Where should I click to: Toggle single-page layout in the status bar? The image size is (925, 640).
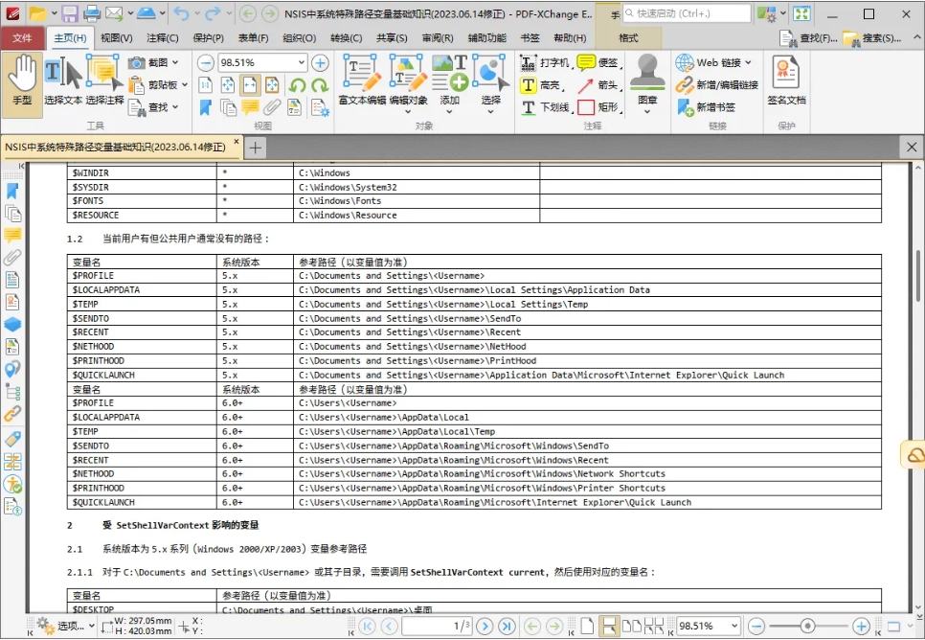tap(586, 625)
